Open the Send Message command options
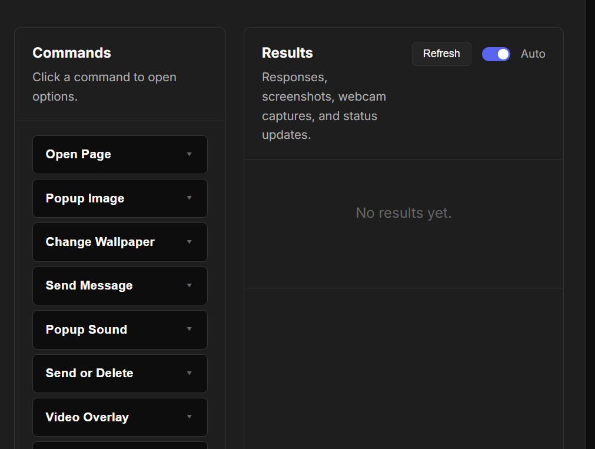The height and width of the screenshot is (449, 595). click(x=120, y=286)
